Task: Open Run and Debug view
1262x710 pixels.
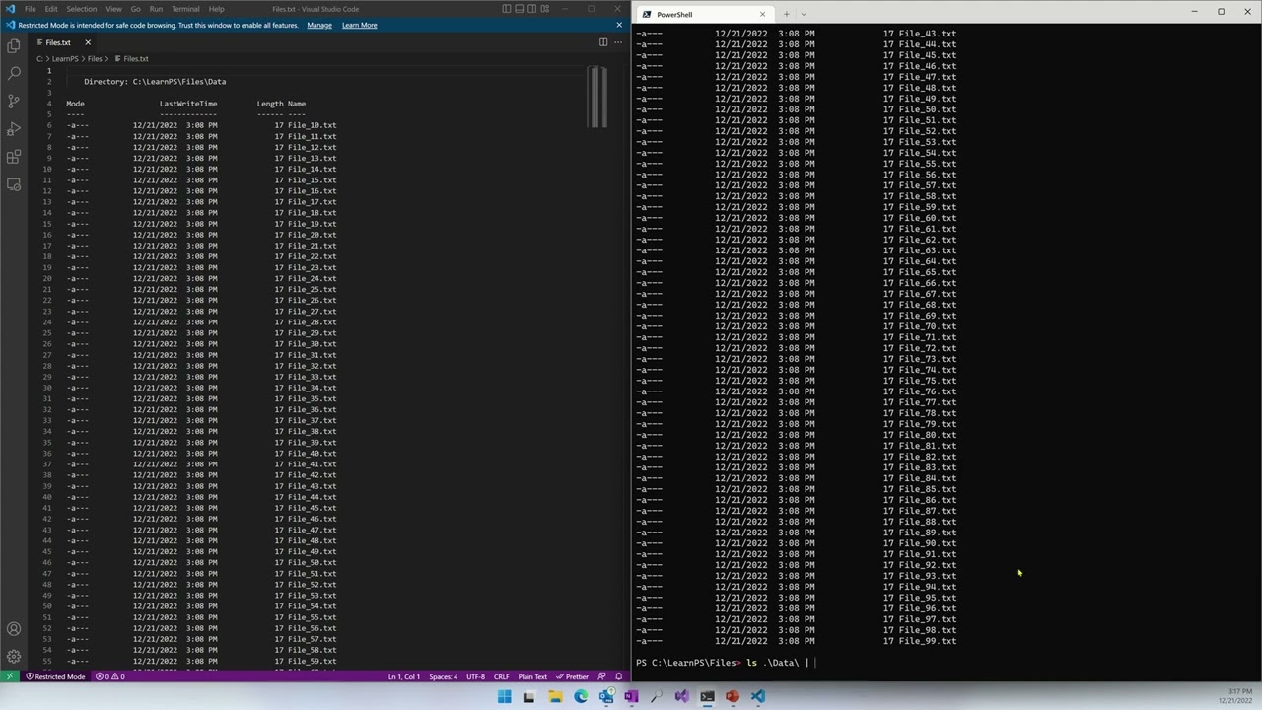Action: [x=14, y=128]
